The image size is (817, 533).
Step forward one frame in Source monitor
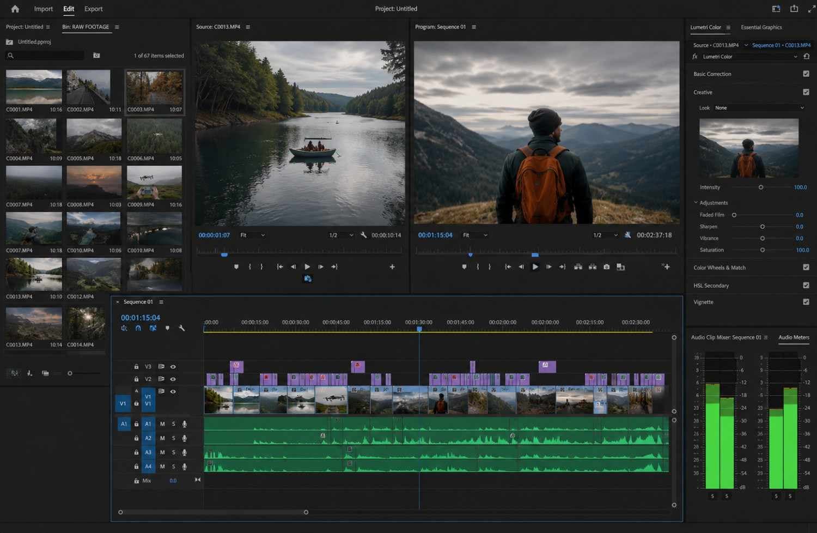point(321,266)
